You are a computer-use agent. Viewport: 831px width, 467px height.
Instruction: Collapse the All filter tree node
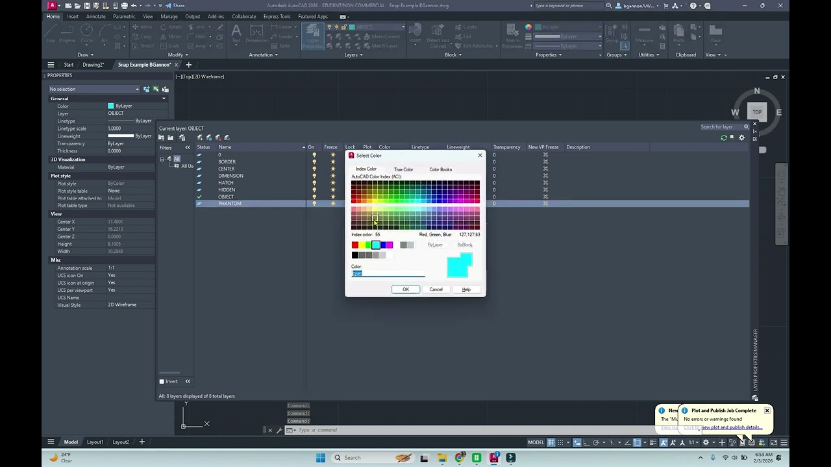click(x=162, y=159)
